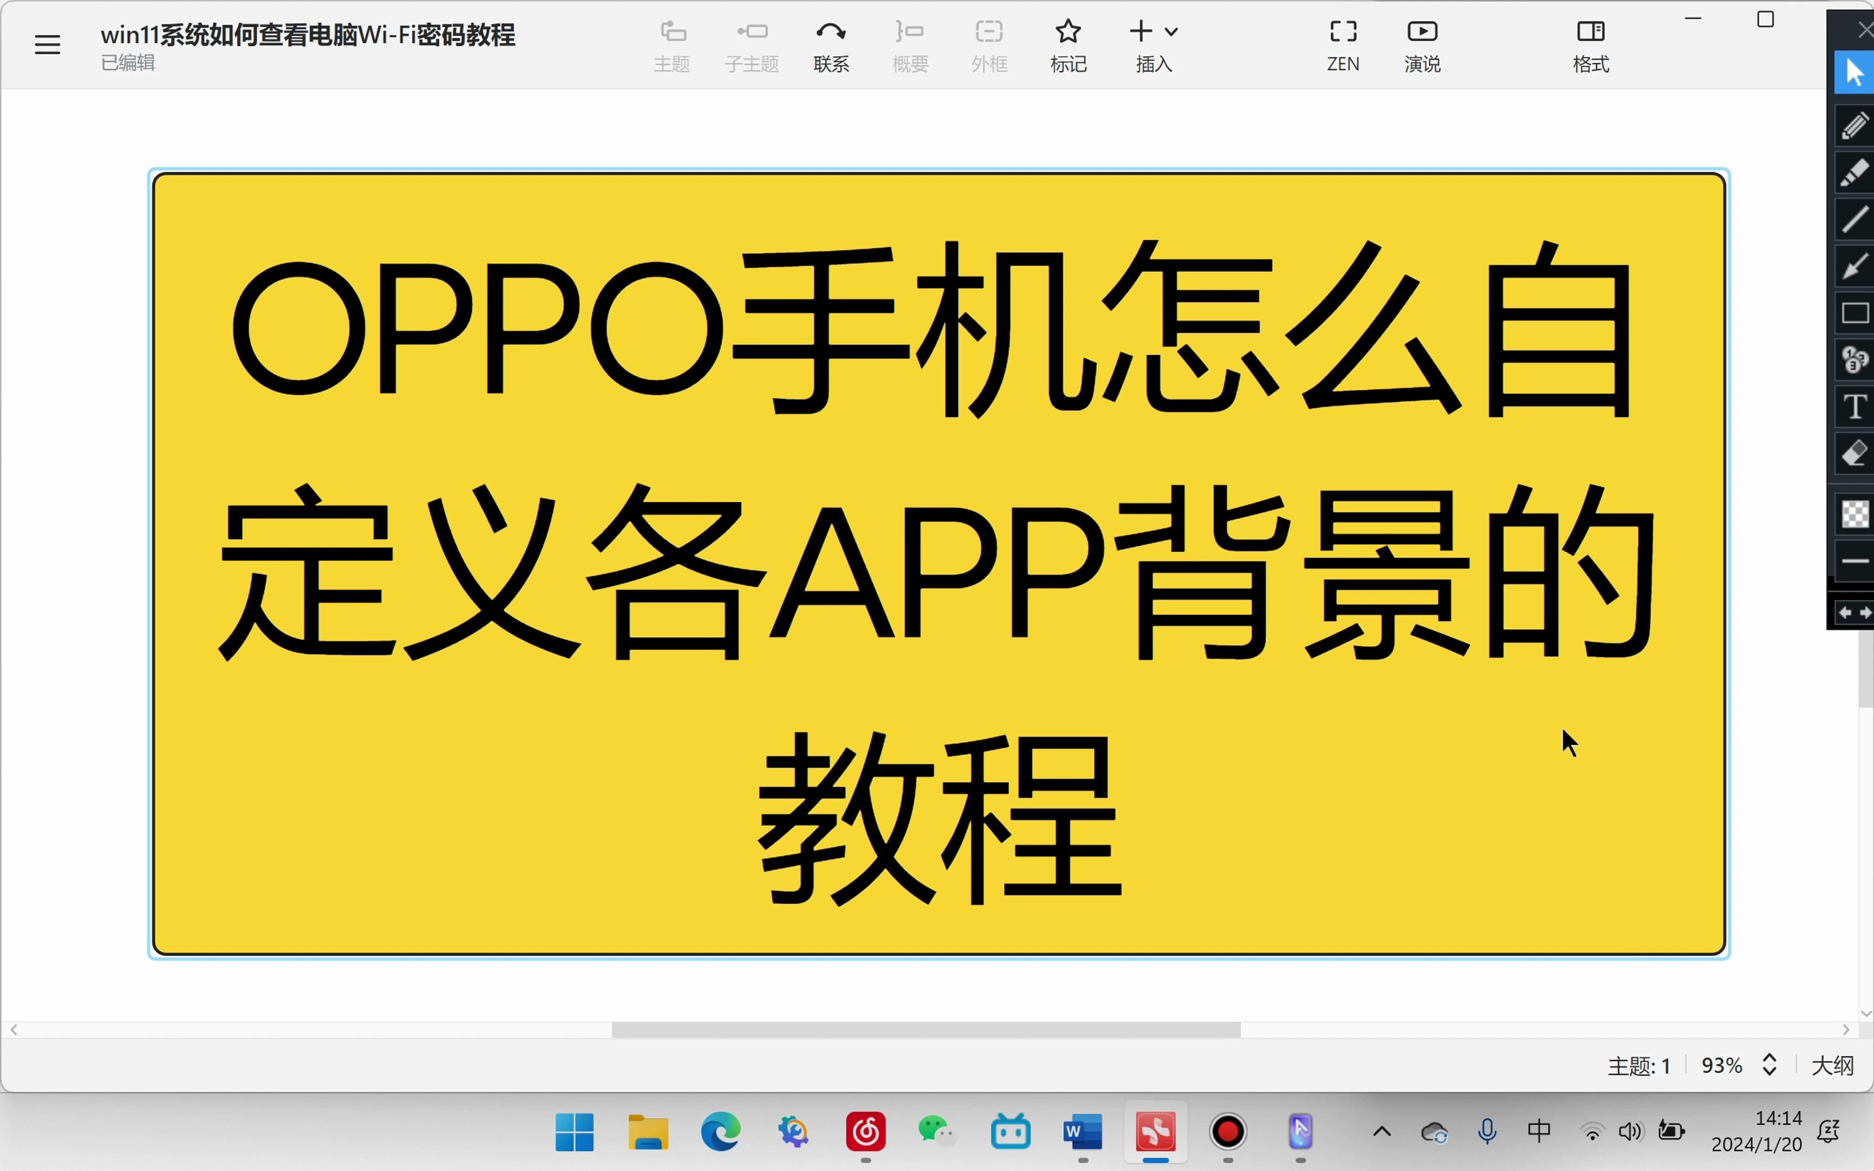Click the 联系 relationship tool
Viewport: 1874px width, 1171px height.
click(832, 47)
